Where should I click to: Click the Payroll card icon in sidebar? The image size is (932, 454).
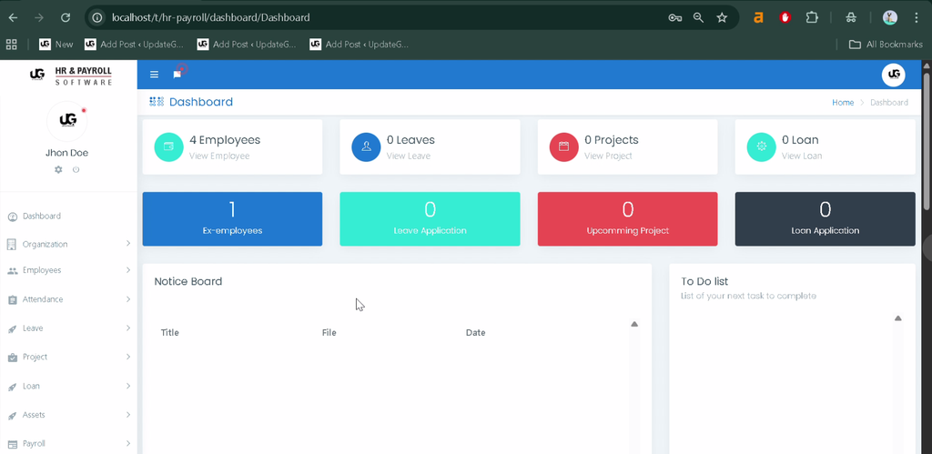coord(13,444)
